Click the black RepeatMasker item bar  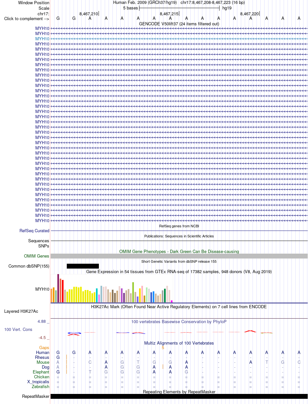(179, 396)
